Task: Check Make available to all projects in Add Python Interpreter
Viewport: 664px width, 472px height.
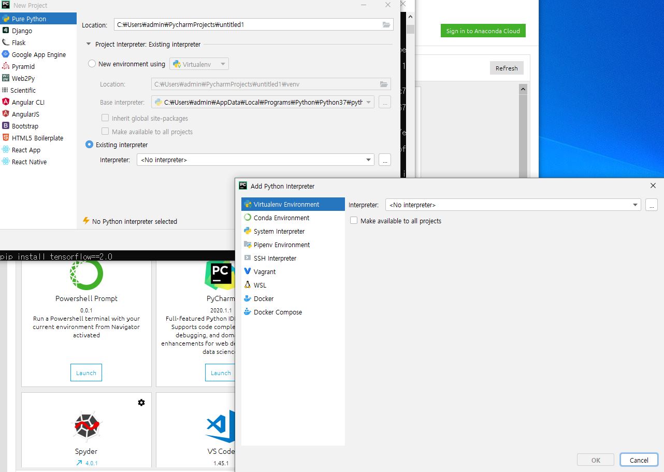Action: pos(354,221)
